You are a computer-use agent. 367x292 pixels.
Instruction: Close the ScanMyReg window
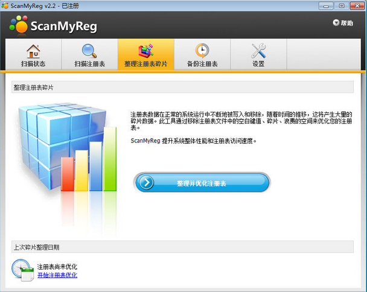(357, 6)
